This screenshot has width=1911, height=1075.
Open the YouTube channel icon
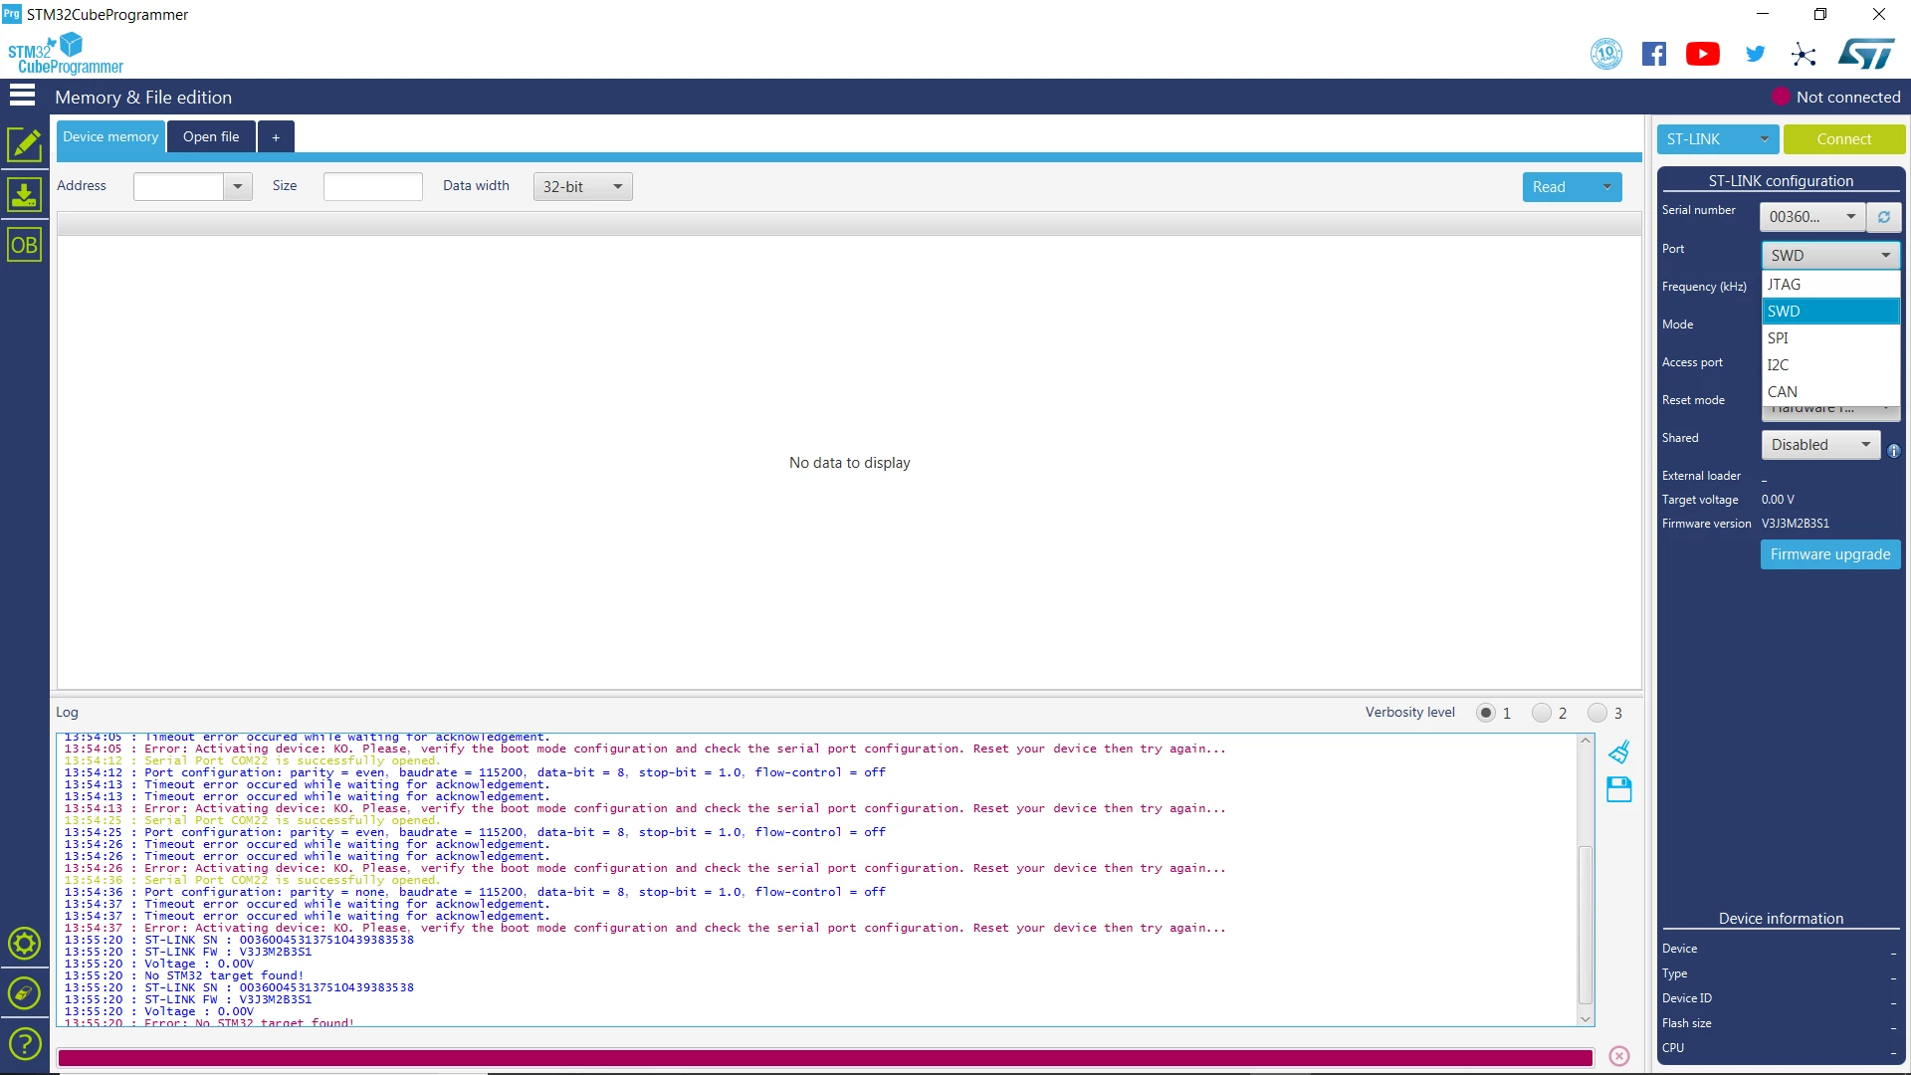[x=1703, y=54]
